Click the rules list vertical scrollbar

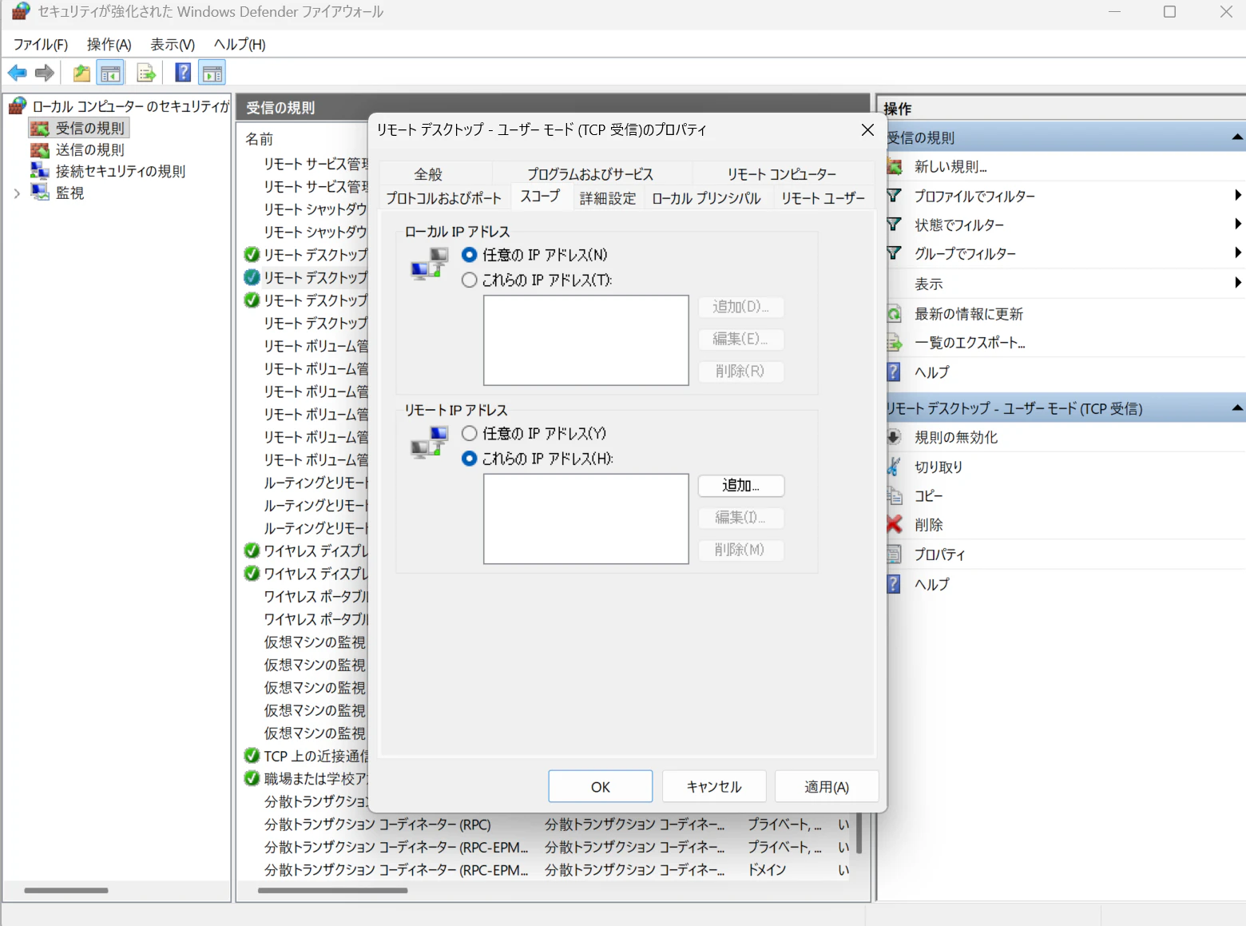[x=859, y=834]
